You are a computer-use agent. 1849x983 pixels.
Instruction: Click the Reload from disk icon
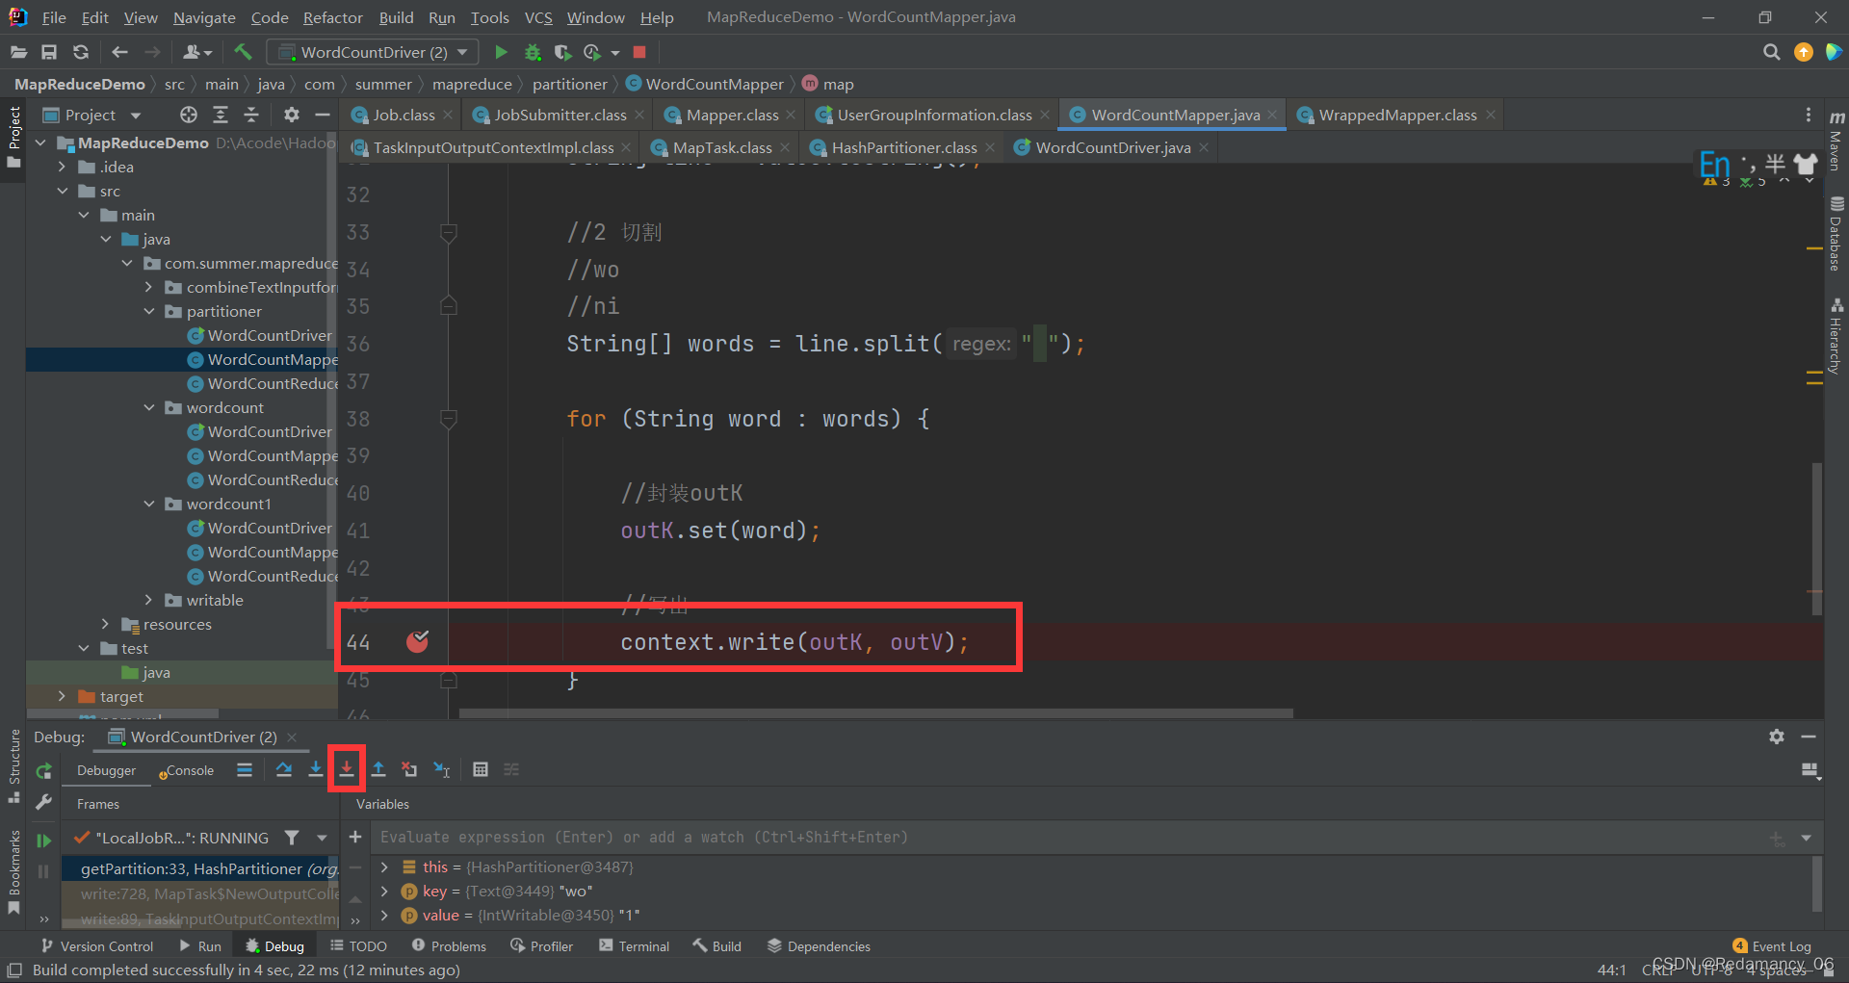pos(81,52)
